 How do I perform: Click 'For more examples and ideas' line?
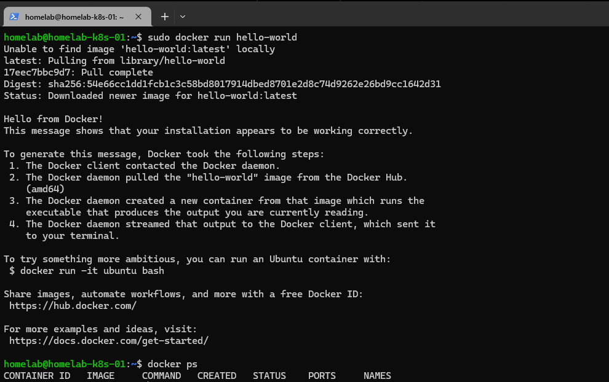click(100, 329)
